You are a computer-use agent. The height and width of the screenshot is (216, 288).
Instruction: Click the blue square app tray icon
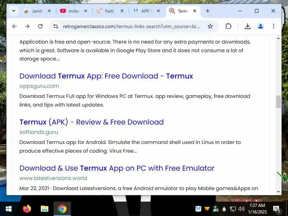tap(198, 209)
